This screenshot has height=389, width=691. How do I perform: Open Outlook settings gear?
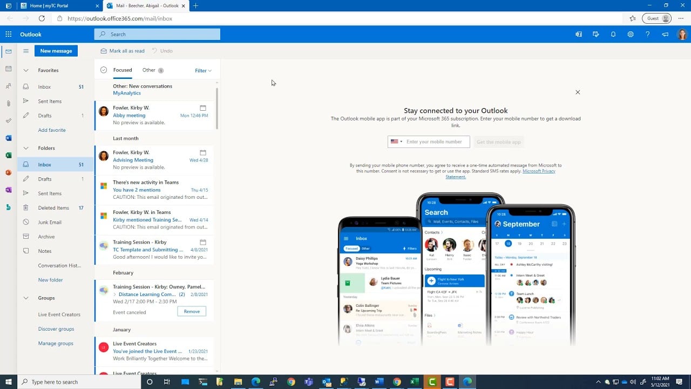tap(631, 34)
